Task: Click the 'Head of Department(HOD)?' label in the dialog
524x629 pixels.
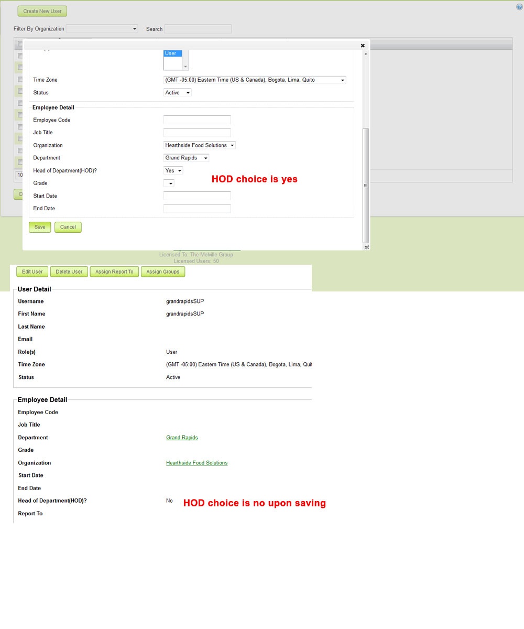Action: 64,171
